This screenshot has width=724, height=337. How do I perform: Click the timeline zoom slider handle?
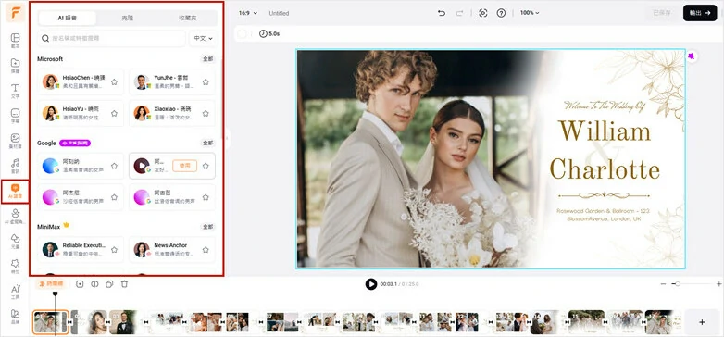678,284
